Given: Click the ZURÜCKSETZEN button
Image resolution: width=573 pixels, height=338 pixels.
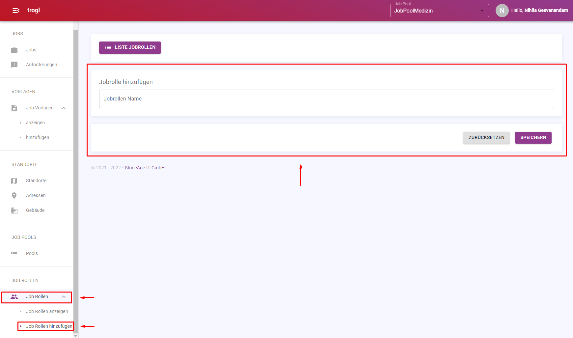Looking at the screenshot, I should tap(486, 138).
